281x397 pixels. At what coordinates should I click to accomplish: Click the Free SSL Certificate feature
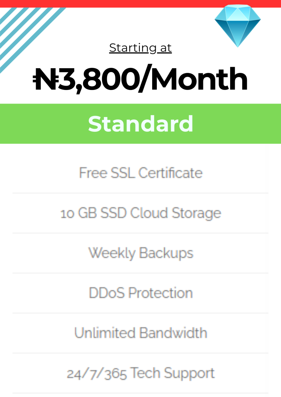point(140,173)
